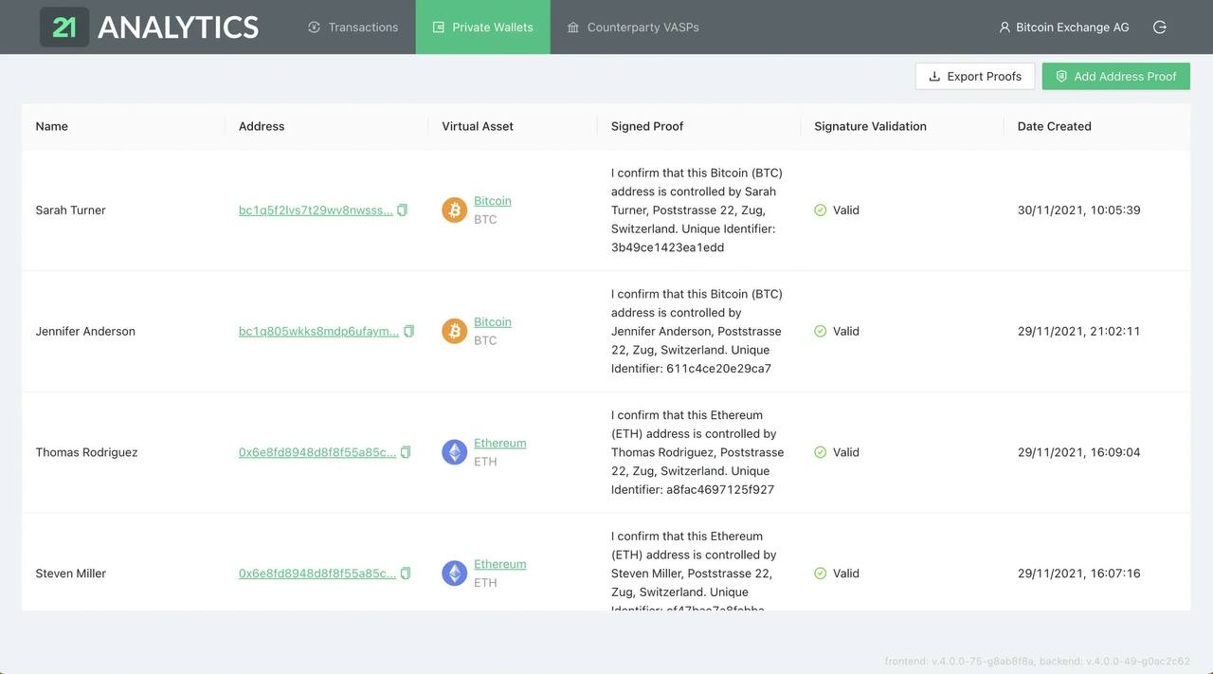Click the Export Proofs button

pos(975,77)
